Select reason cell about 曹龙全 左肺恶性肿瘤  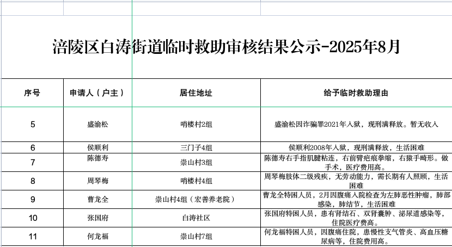(x=356, y=200)
